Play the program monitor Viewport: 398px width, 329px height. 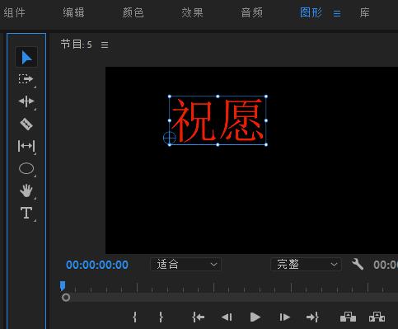click(255, 317)
